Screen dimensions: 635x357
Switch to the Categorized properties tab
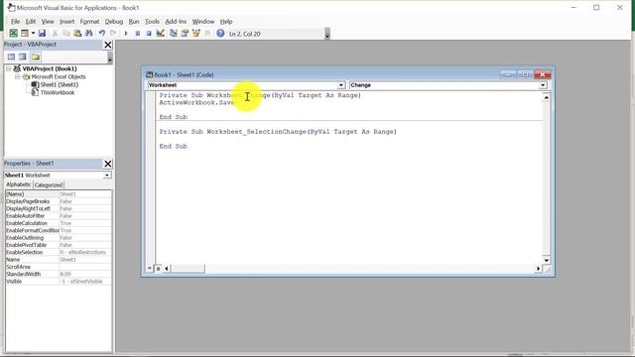(49, 185)
